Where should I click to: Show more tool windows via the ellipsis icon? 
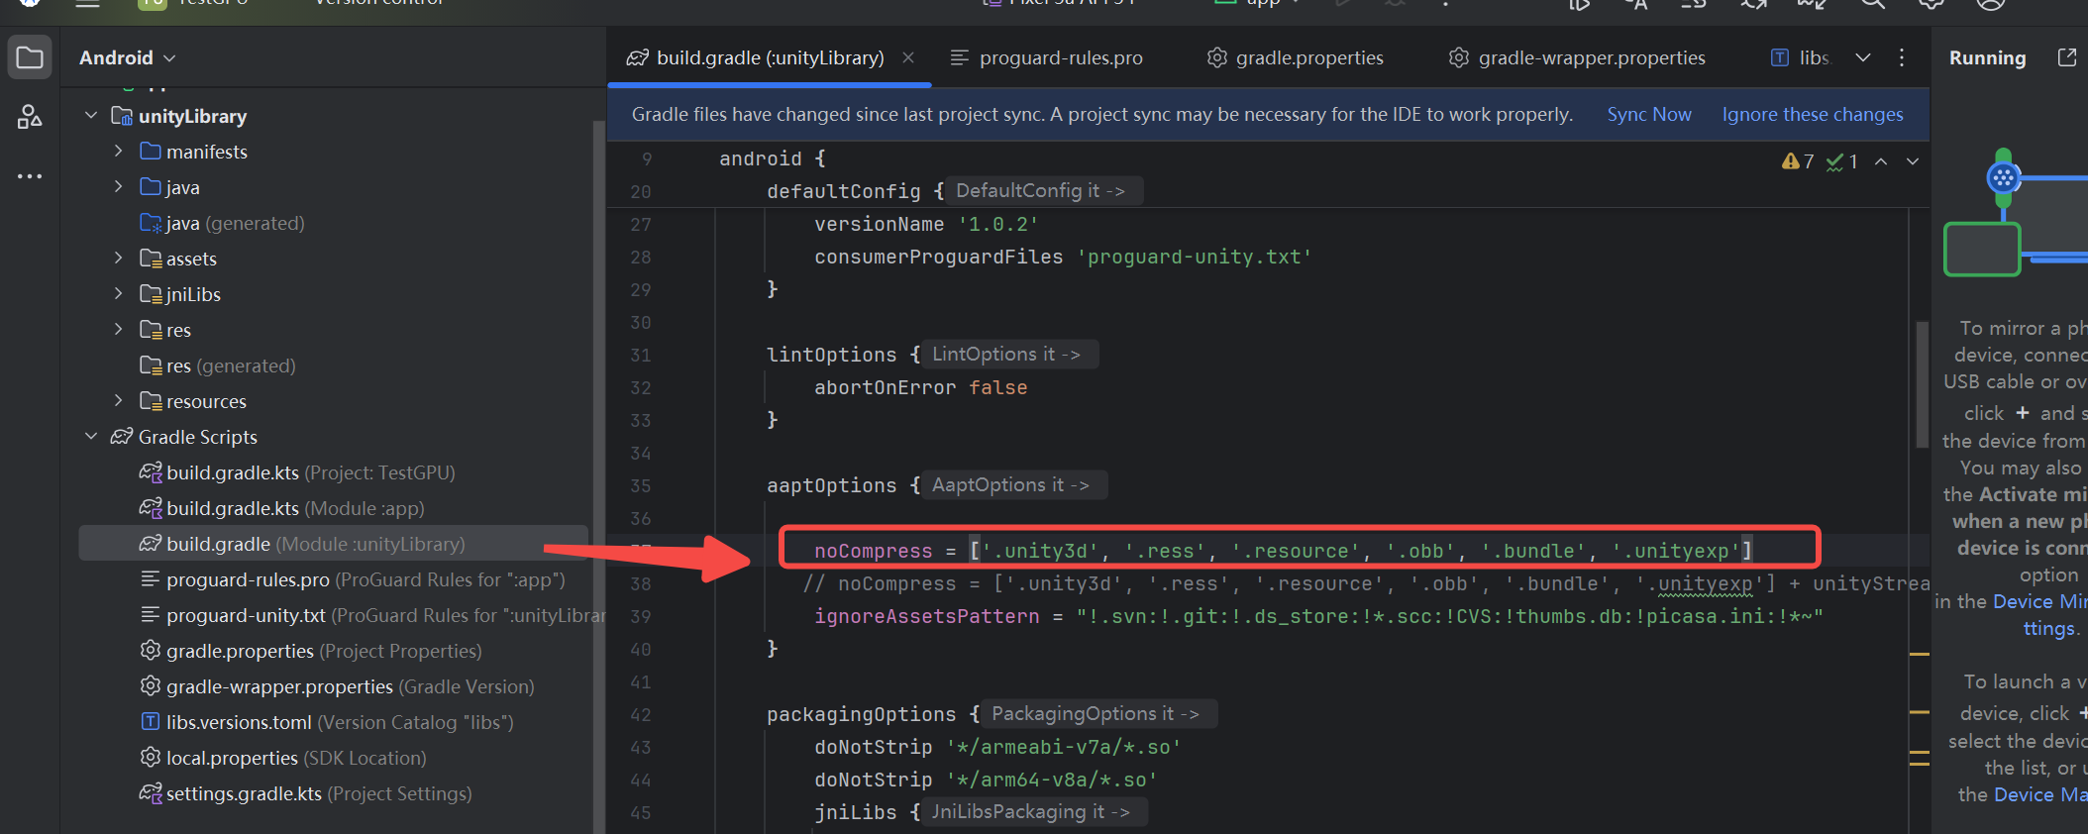[x=30, y=176]
